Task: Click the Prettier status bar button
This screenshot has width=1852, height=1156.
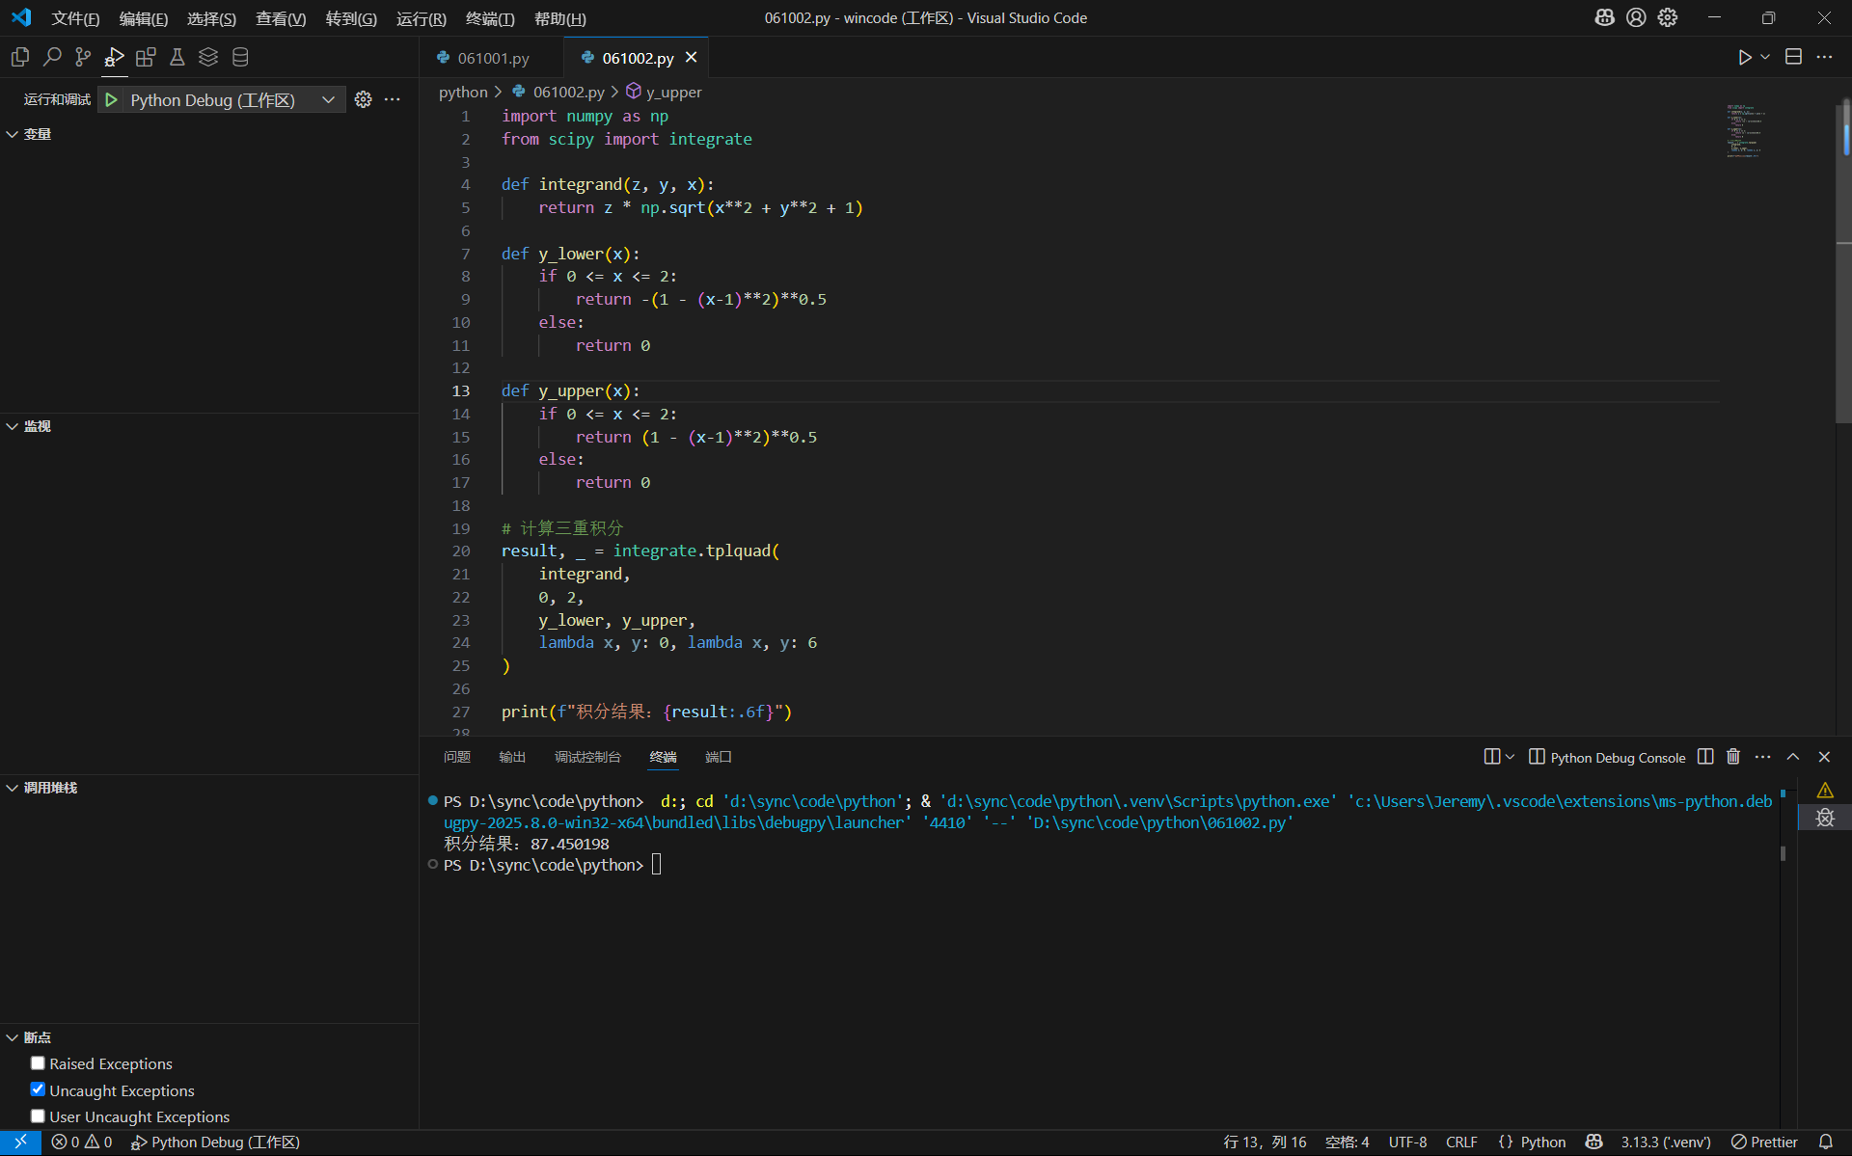Action: [1764, 1142]
